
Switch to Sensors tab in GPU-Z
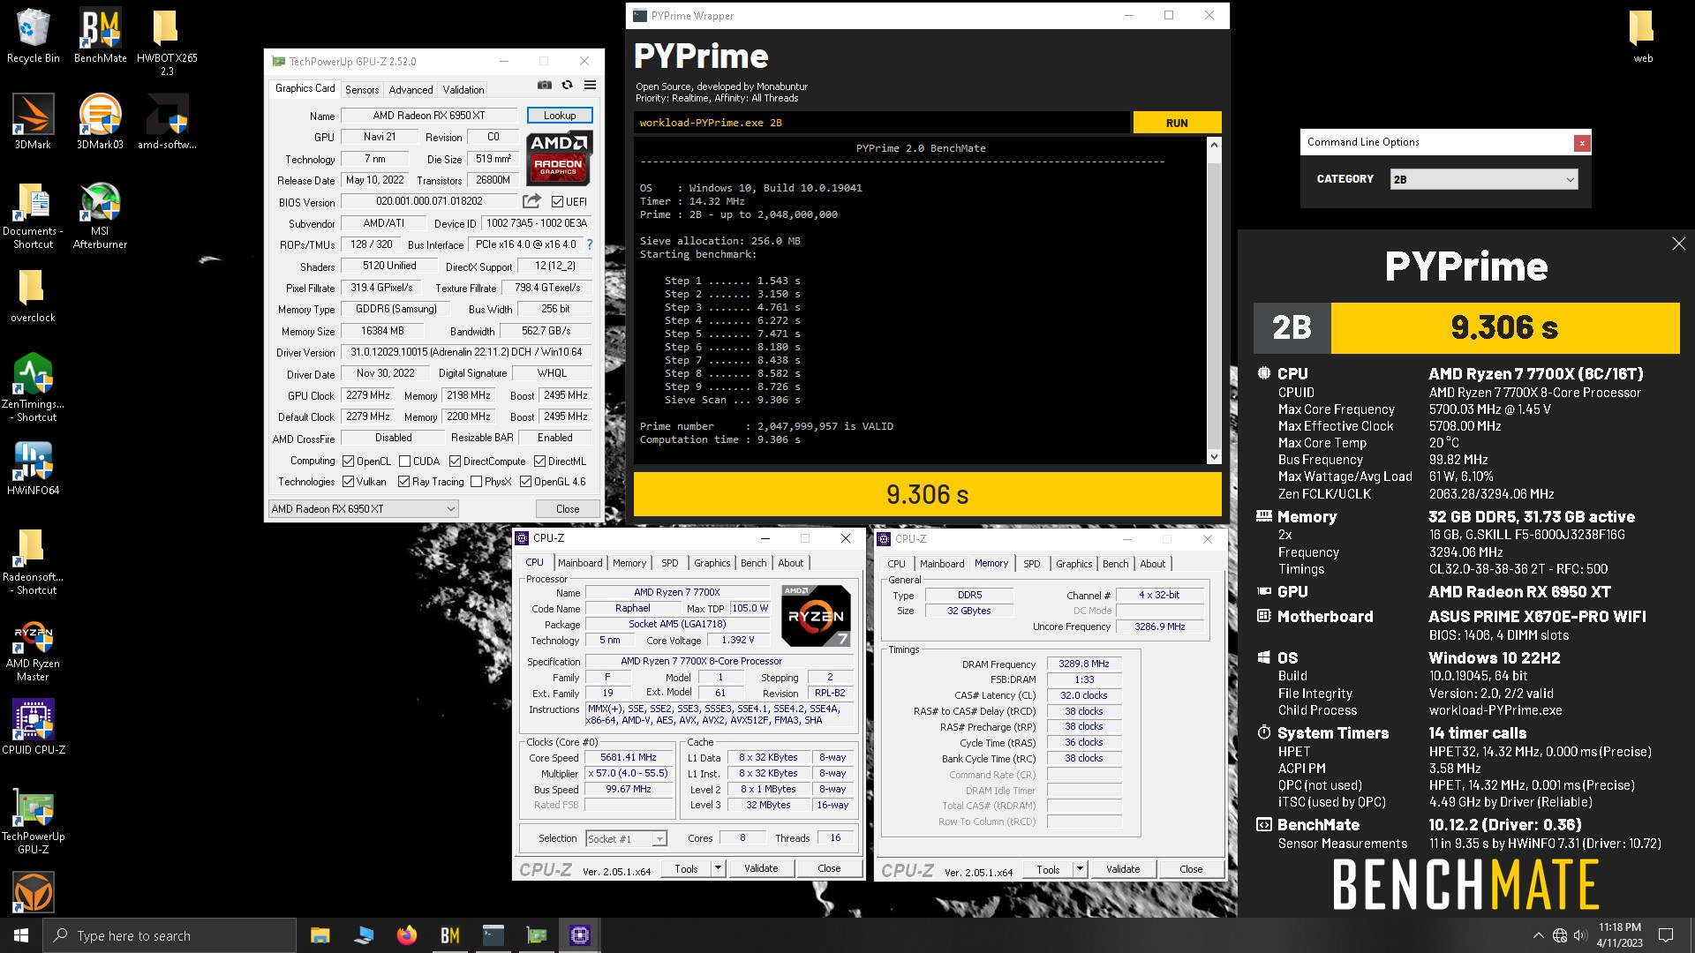pyautogui.click(x=362, y=90)
